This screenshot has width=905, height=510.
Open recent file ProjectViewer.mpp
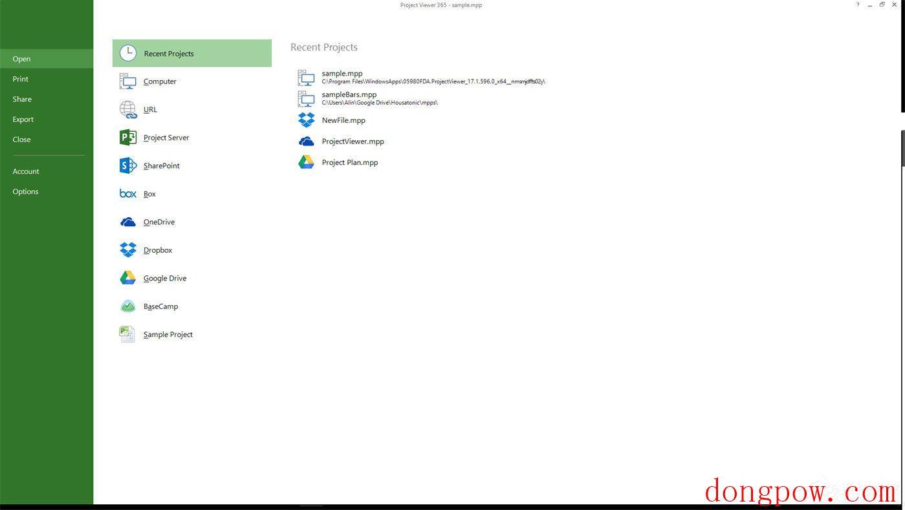click(x=353, y=142)
